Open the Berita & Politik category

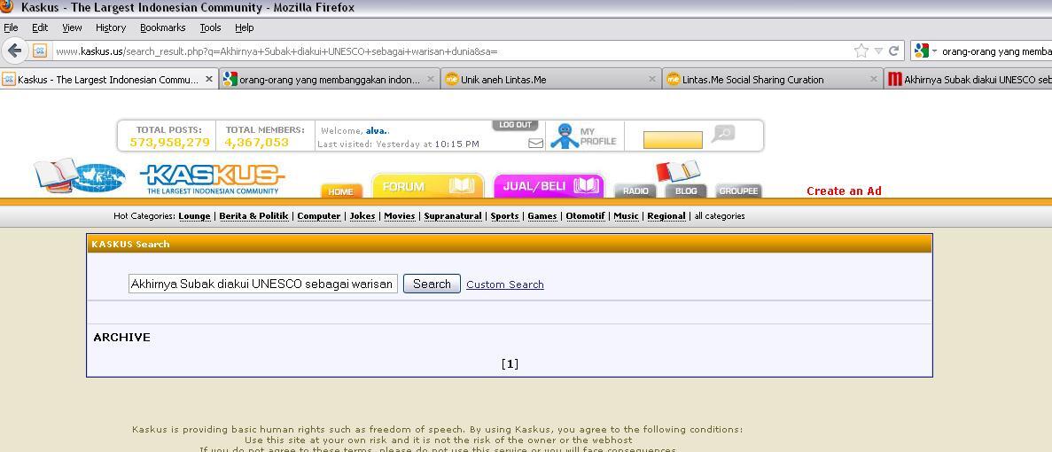tap(253, 216)
